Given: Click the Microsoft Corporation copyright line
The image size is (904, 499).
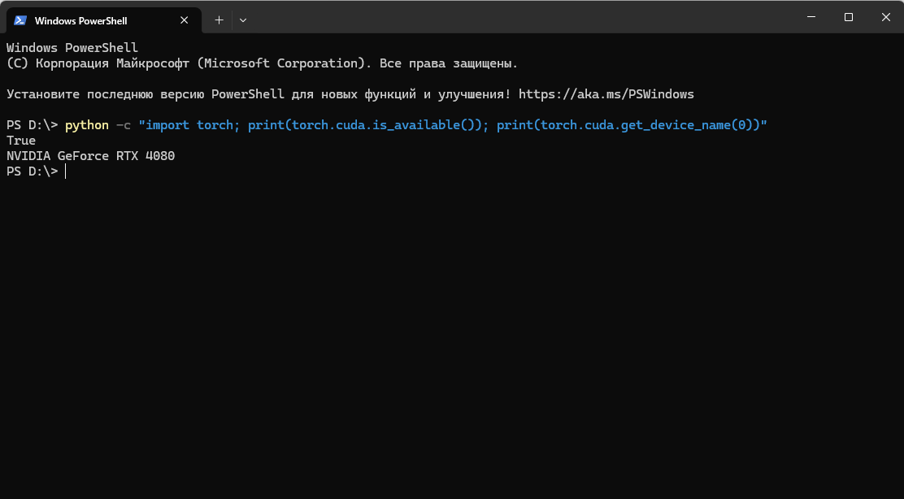Looking at the screenshot, I should pyautogui.click(x=262, y=63).
